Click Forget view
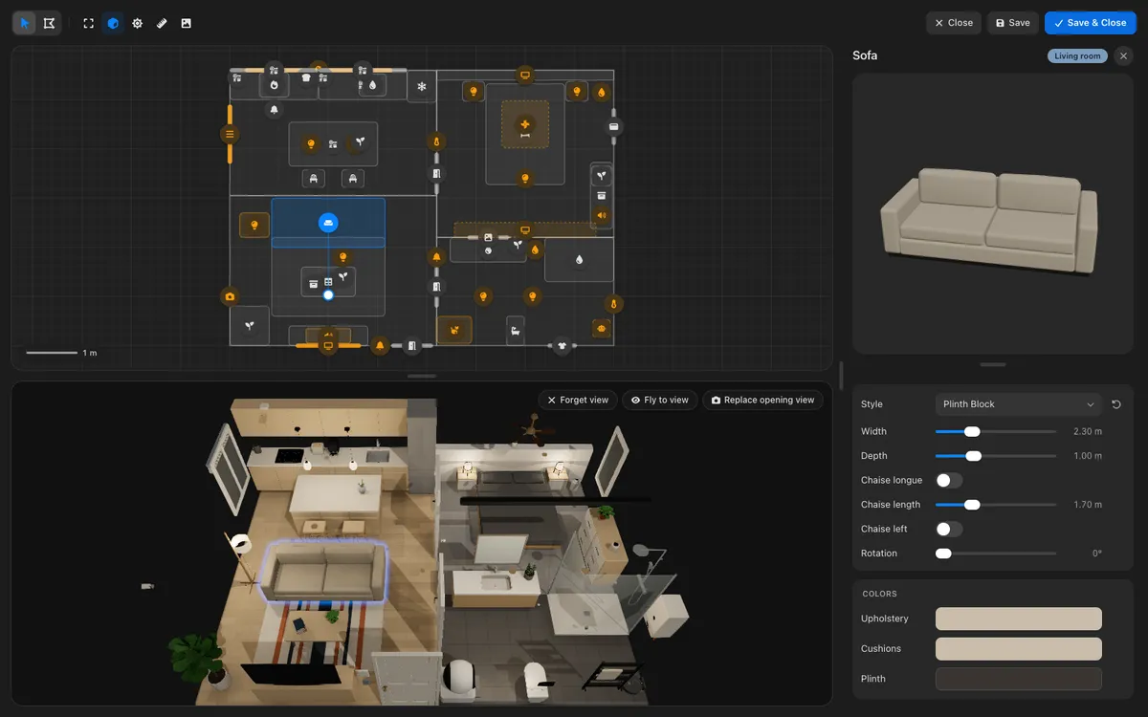Screen dimensions: 1148x717 click(x=578, y=400)
